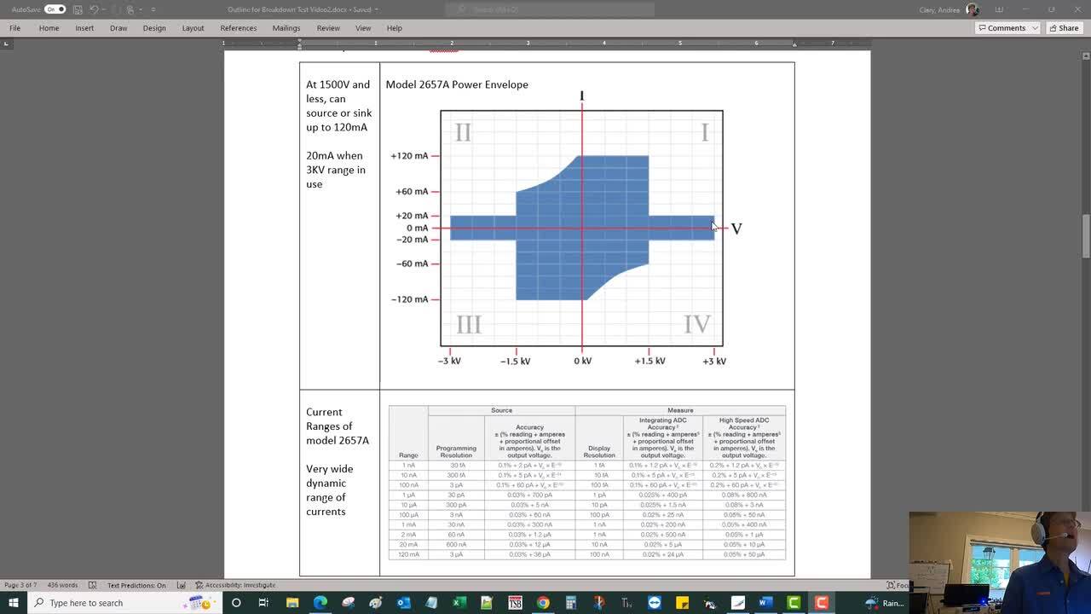
Task: Open the Calculator from the taskbar
Action: tap(571, 603)
